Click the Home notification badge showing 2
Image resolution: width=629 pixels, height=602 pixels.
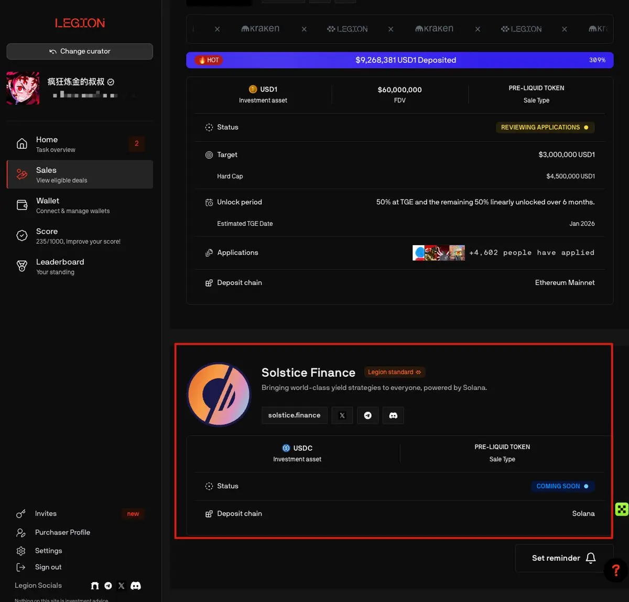coord(137,144)
